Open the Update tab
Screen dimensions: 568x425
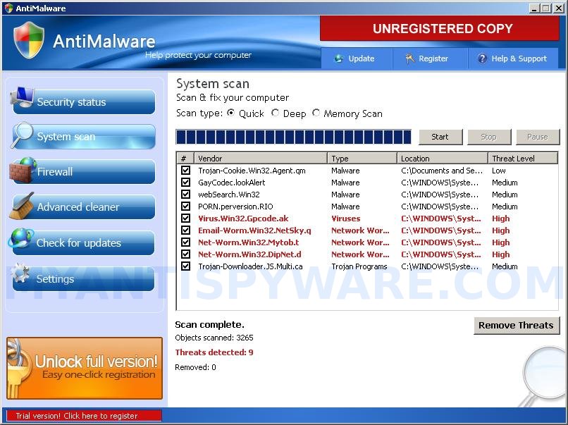[357, 58]
